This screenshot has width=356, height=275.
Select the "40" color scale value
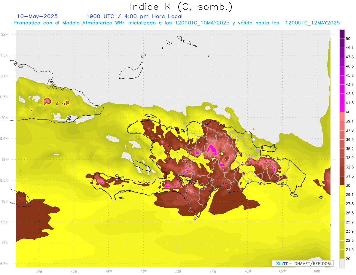click(349, 112)
